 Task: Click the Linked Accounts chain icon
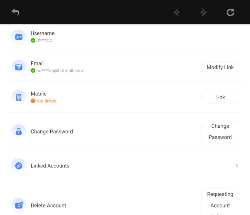click(19, 166)
